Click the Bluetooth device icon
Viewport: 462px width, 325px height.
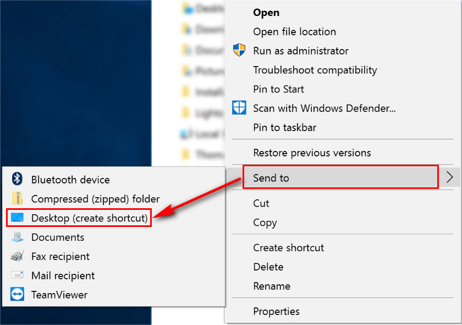point(17,179)
